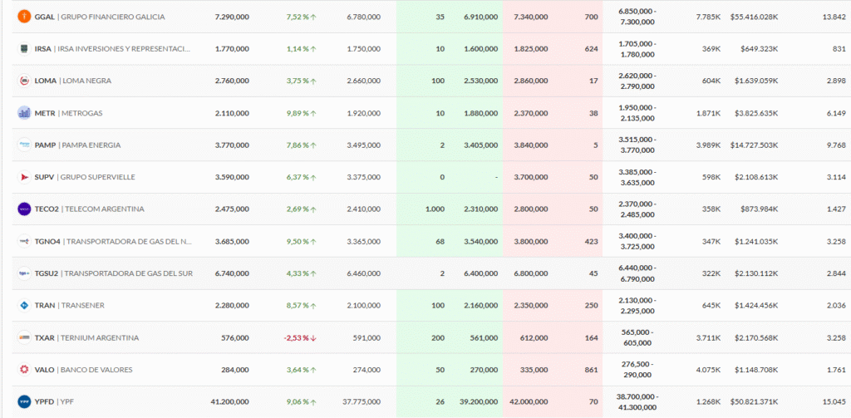Viewport: 851px width, 418px height.
Task: Click the Grupo Supervielle logo icon
Action: pyautogui.click(x=24, y=177)
